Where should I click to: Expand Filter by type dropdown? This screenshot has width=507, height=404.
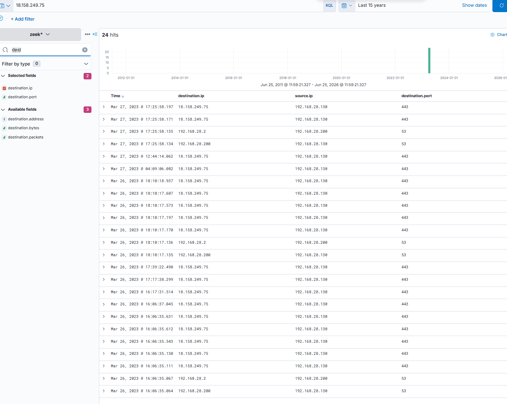pos(46,64)
